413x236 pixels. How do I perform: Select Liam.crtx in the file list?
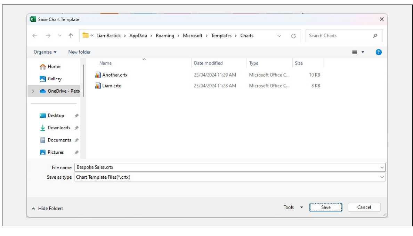point(112,86)
